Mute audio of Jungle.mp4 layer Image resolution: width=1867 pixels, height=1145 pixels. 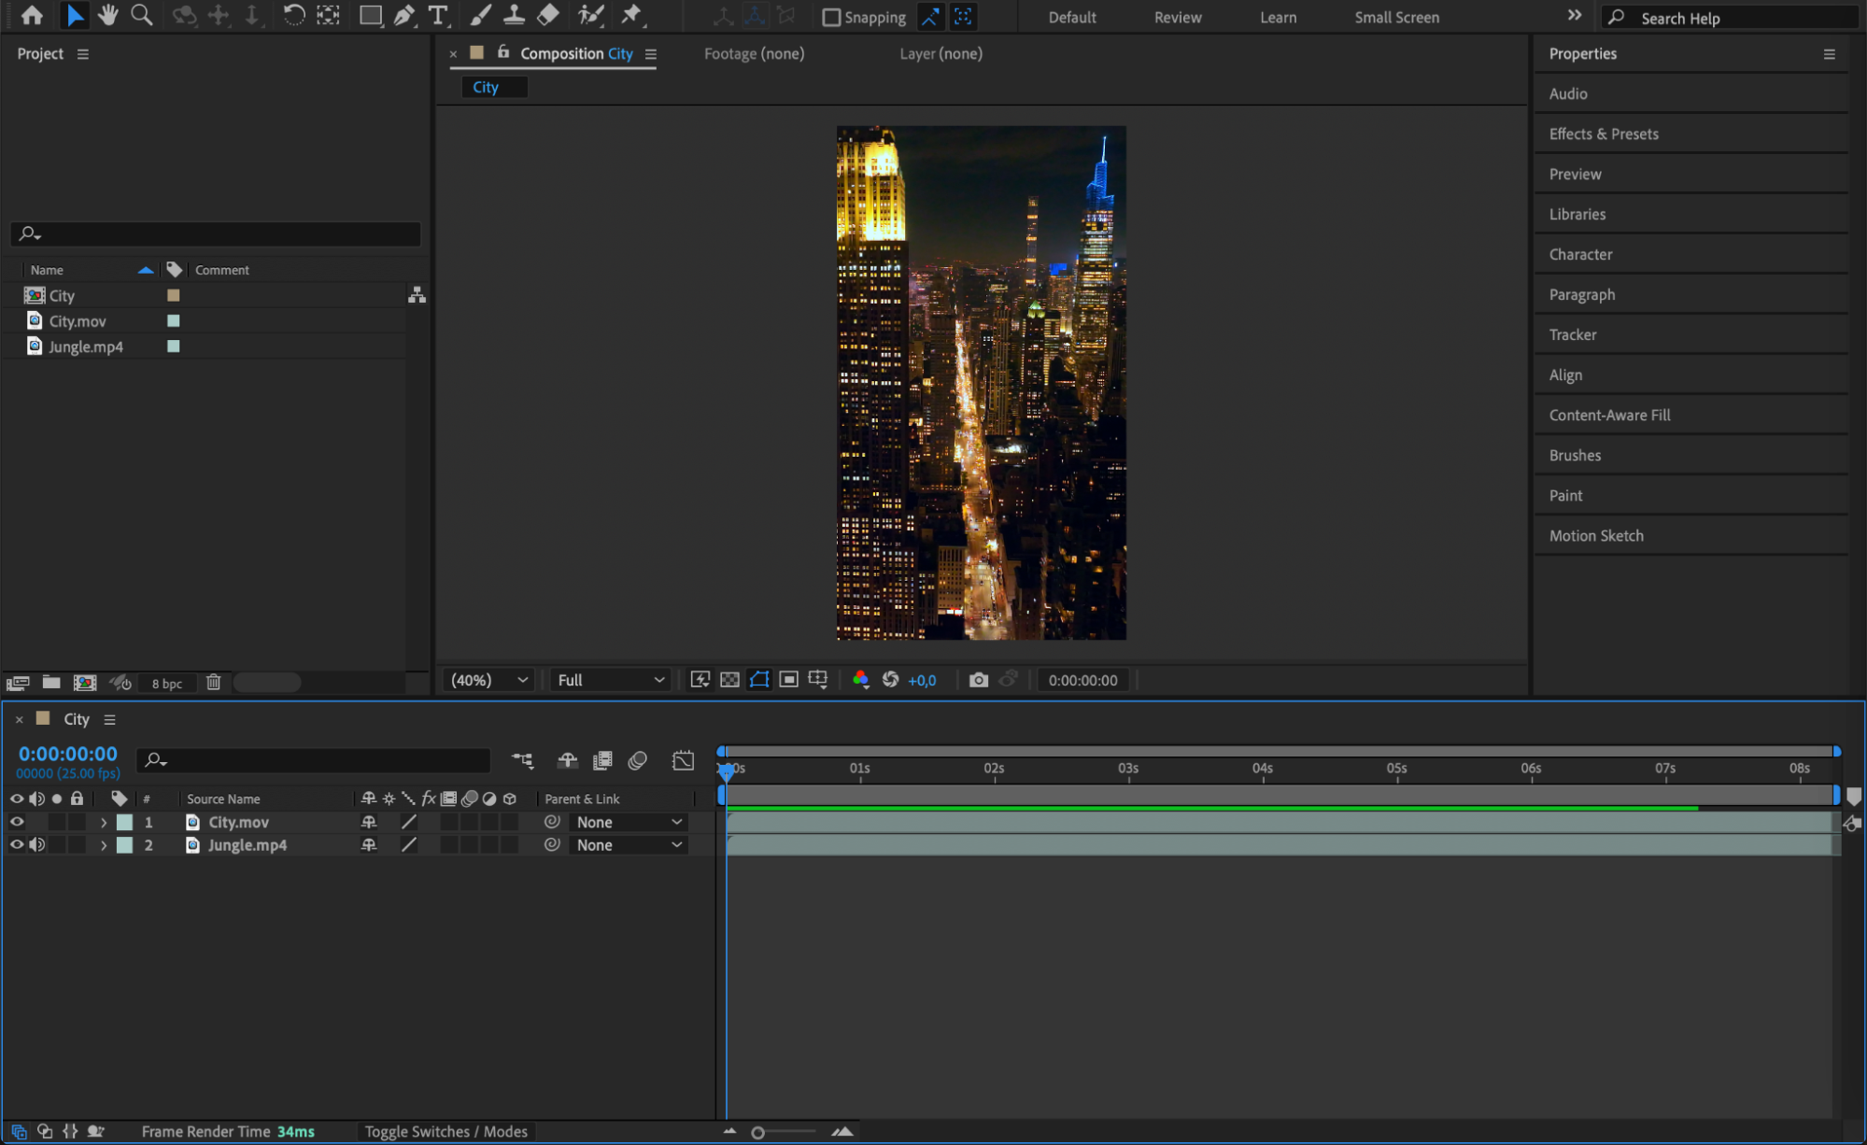pyautogui.click(x=37, y=844)
